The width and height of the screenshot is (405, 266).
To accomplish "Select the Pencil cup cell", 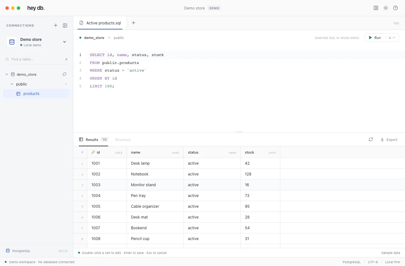I will (155, 239).
